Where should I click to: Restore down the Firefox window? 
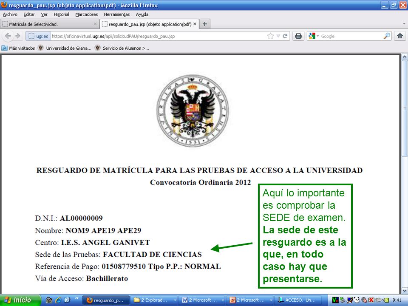tap(394, 5)
